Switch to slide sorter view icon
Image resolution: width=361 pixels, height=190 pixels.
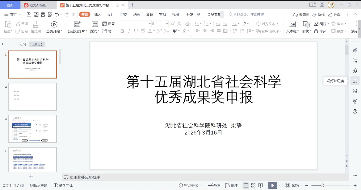pyautogui.click(x=253, y=185)
